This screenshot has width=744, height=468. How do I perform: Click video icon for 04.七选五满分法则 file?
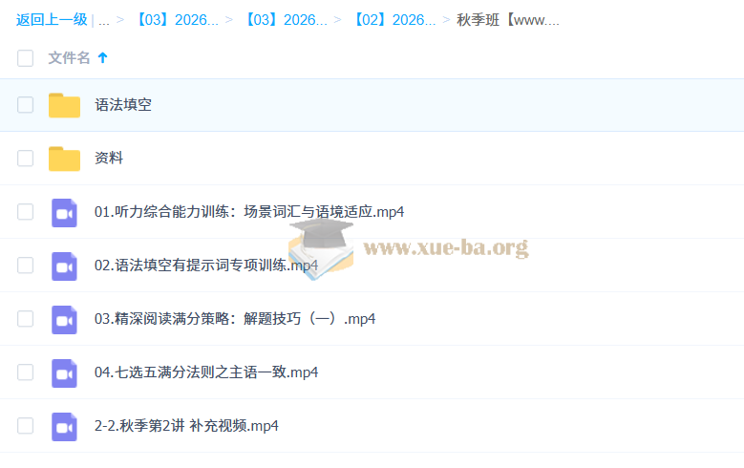point(64,372)
